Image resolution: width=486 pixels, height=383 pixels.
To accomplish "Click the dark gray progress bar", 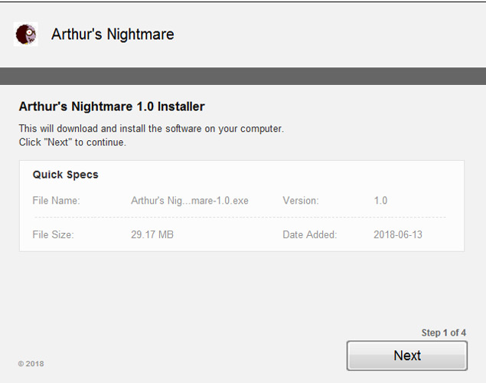I will coord(243,76).
